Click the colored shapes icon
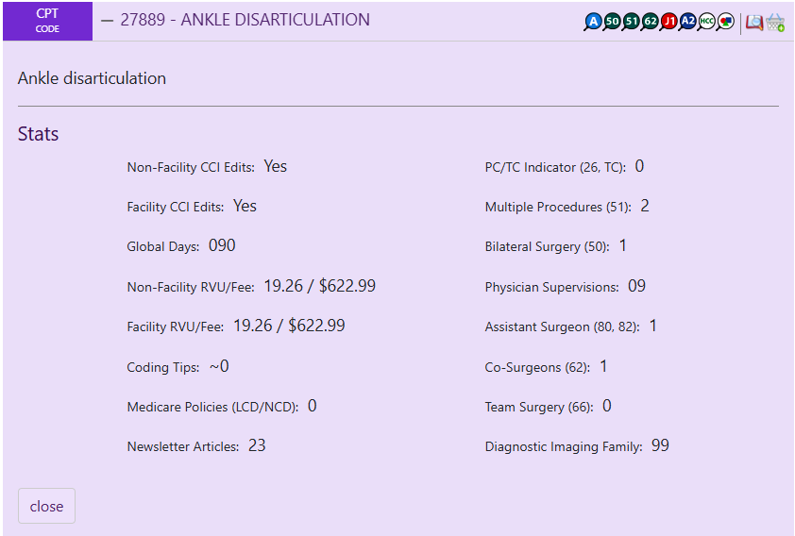This screenshot has height=536, width=795. tap(725, 21)
